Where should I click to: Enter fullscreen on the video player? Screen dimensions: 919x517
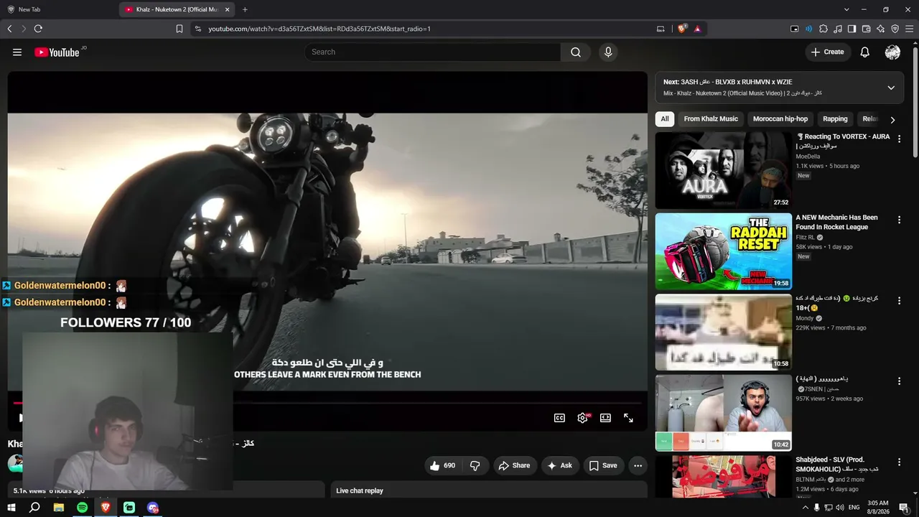(628, 418)
